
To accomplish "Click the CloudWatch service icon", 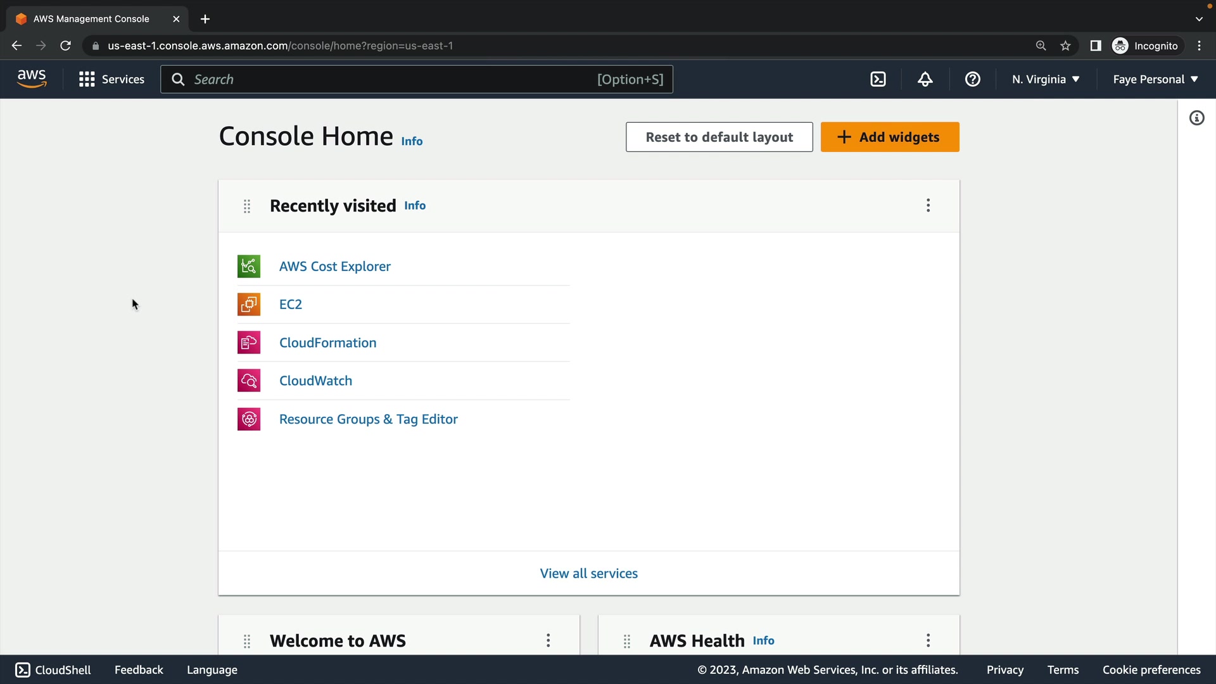I will 249,381.
